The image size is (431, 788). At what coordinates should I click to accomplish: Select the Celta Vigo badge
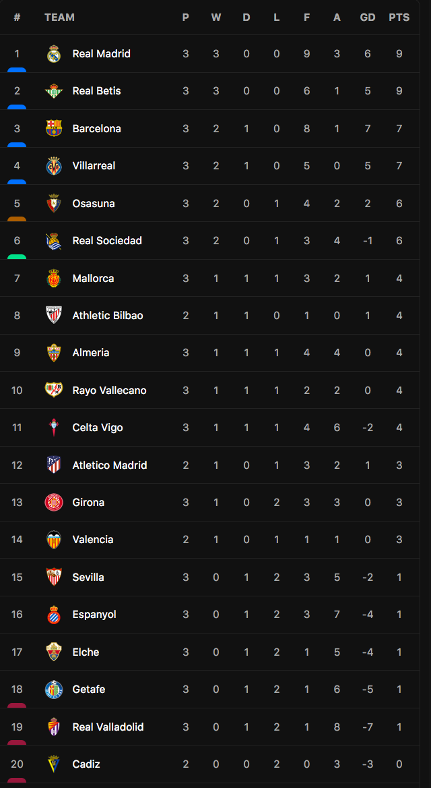pos(54,427)
